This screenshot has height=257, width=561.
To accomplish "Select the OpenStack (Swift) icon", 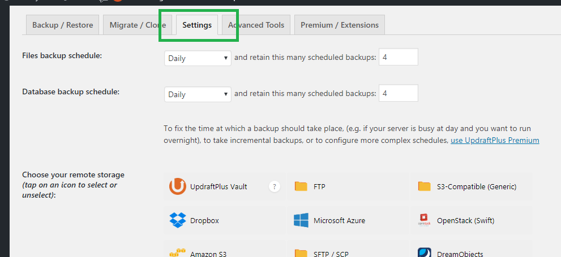I will 425,220.
